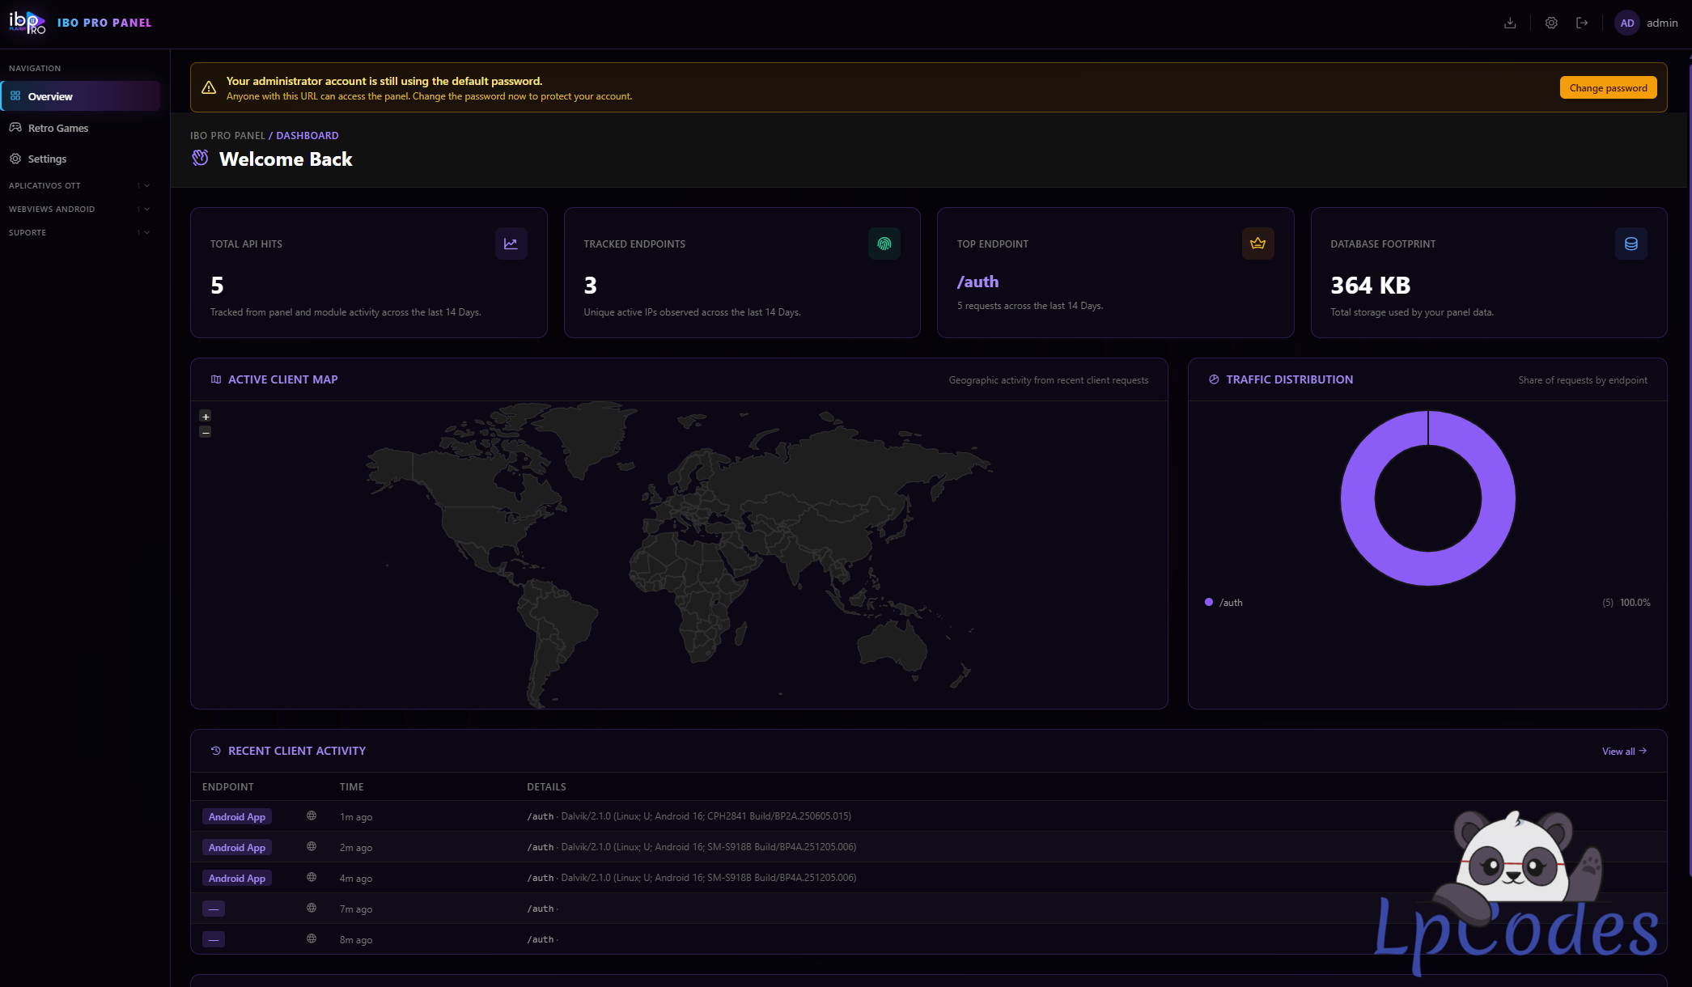Zoom out on the active client map
This screenshot has height=987, width=1692.
pyautogui.click(x=206, y=432)
